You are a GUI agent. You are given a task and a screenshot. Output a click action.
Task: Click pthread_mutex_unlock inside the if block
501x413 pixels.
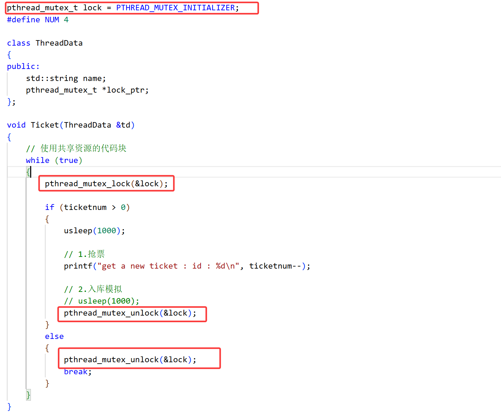[130, 313]
